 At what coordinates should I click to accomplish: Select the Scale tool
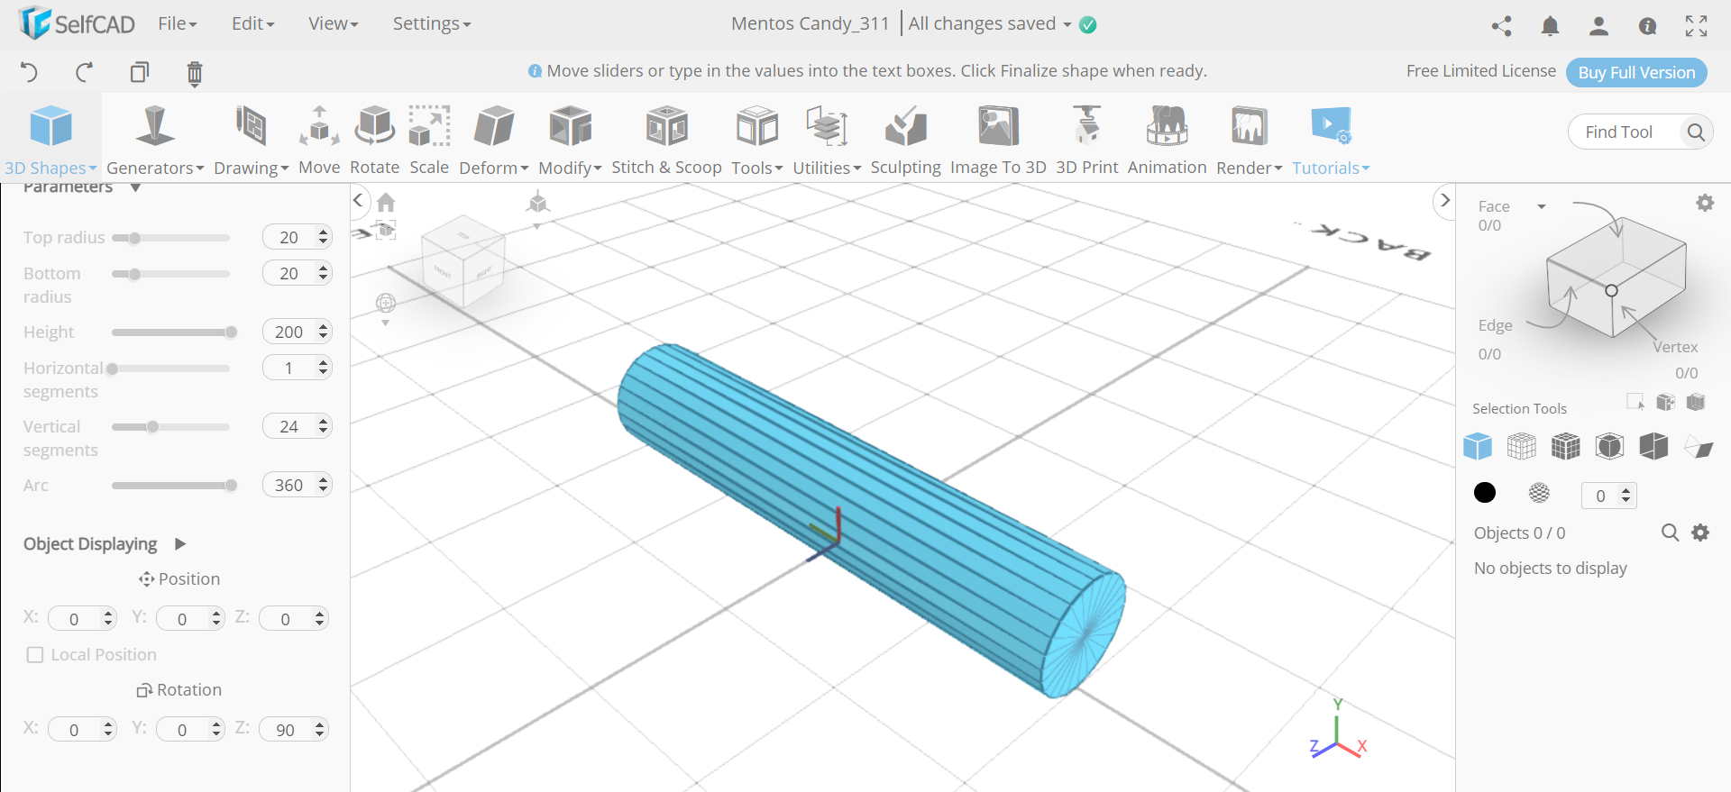pos(429,140)
